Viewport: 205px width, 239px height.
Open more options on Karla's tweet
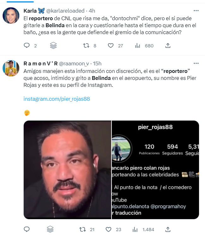coord(196,10)
